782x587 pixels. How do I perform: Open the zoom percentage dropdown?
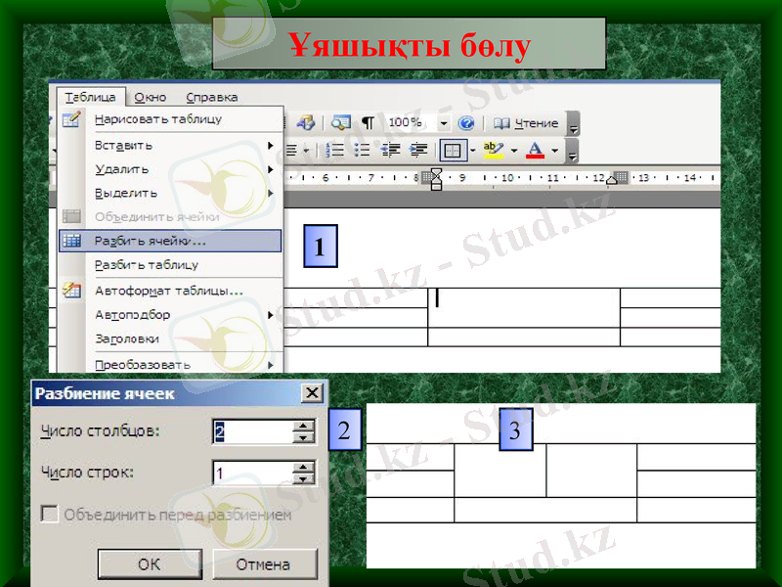(445, 122)
